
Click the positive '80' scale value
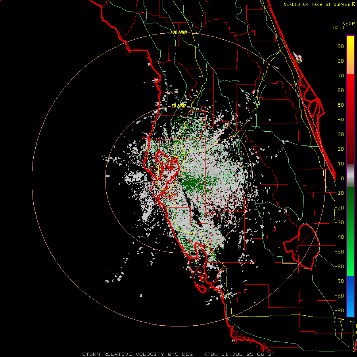pos(341,61)
